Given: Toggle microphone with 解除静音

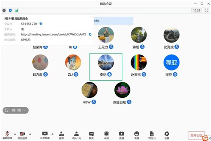Looking at the screenshot, I should click(x=8, y=134).
